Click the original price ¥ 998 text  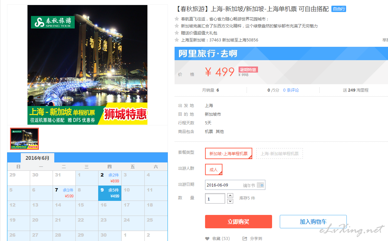pos(243,75)
